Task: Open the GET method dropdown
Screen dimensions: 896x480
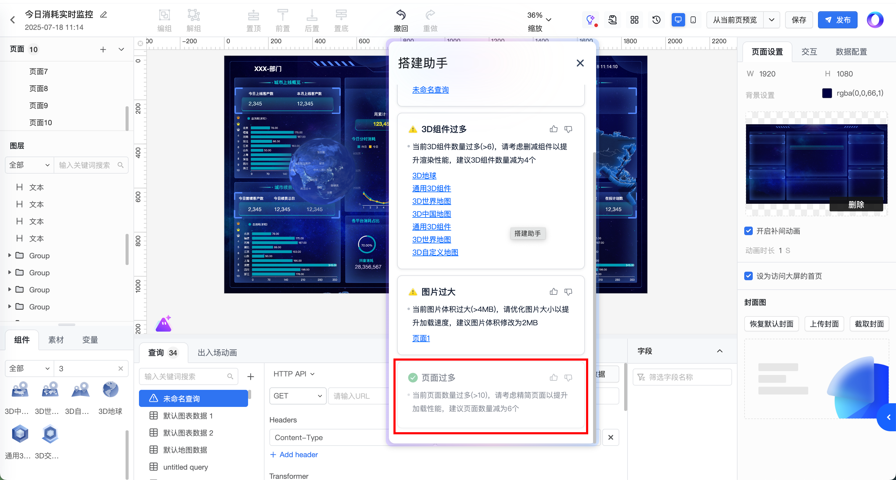Action: [298, 396]
